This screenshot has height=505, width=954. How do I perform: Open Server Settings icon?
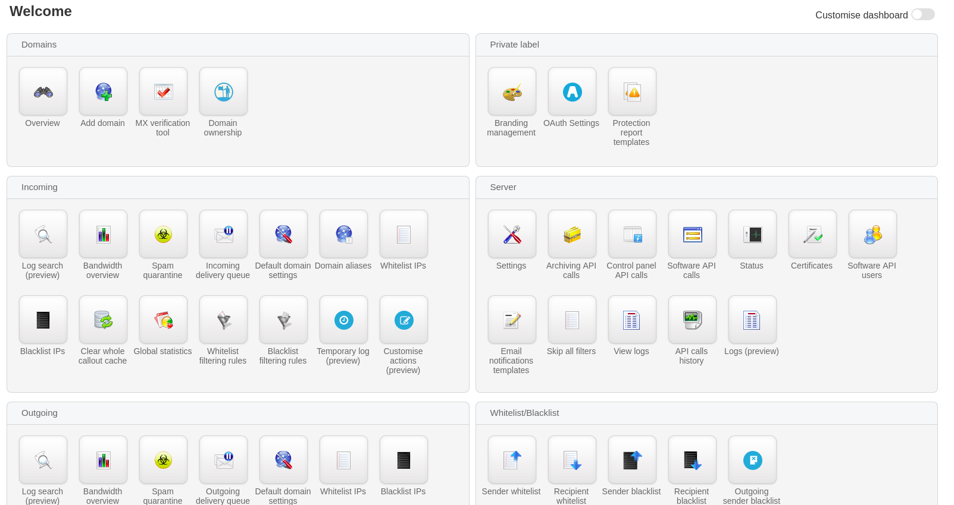pos(512,234)
